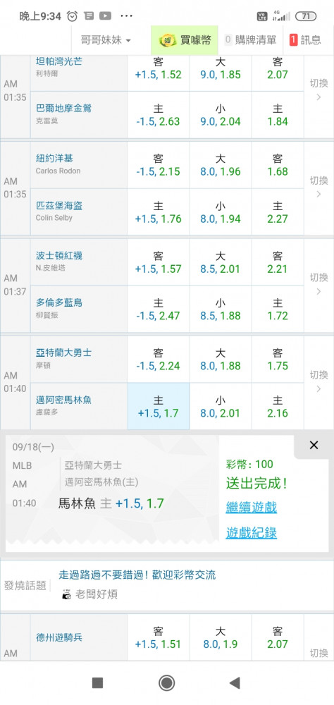Close the bet confirmation panel
This screenshot has height=705, width=334.
coord(314,445)
